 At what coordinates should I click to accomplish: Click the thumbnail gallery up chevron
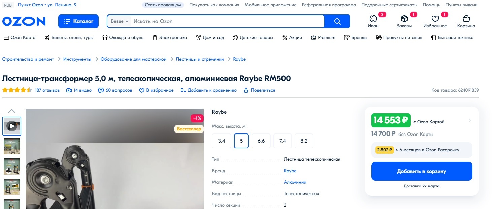(x=12, y=111)
